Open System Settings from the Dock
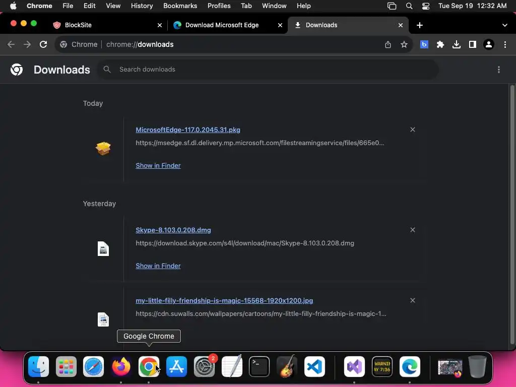Screen dimensions: 516x387 coord(205,367)
